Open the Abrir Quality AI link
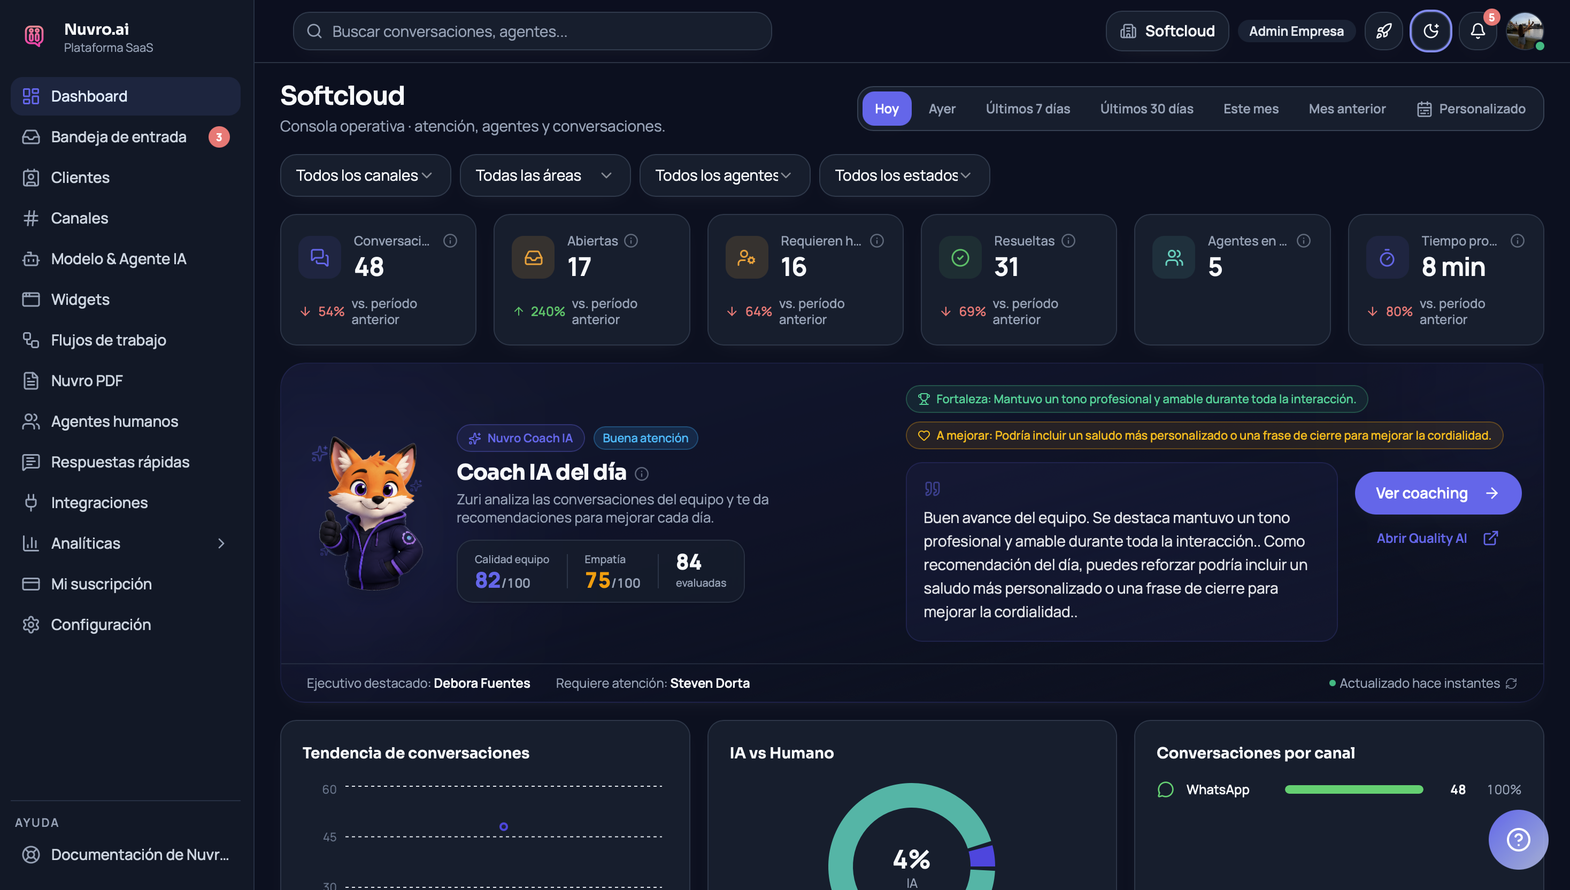 tap(1437, 538)
